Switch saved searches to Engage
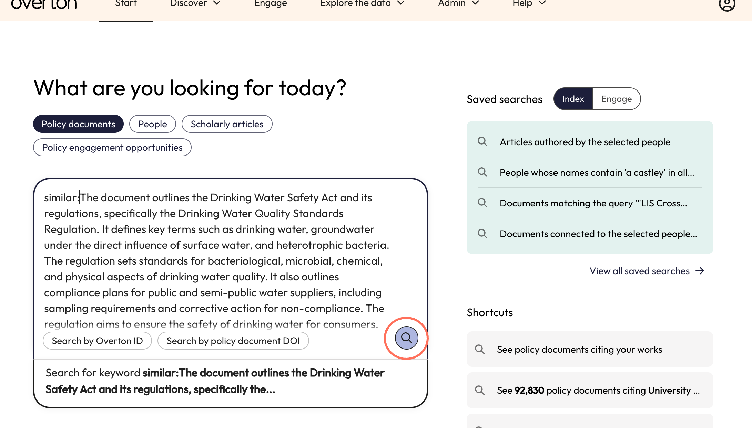752x428 pixels. pos(617,99)
